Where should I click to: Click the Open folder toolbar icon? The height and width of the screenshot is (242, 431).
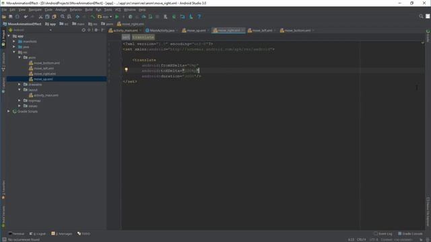coord(4,17)
